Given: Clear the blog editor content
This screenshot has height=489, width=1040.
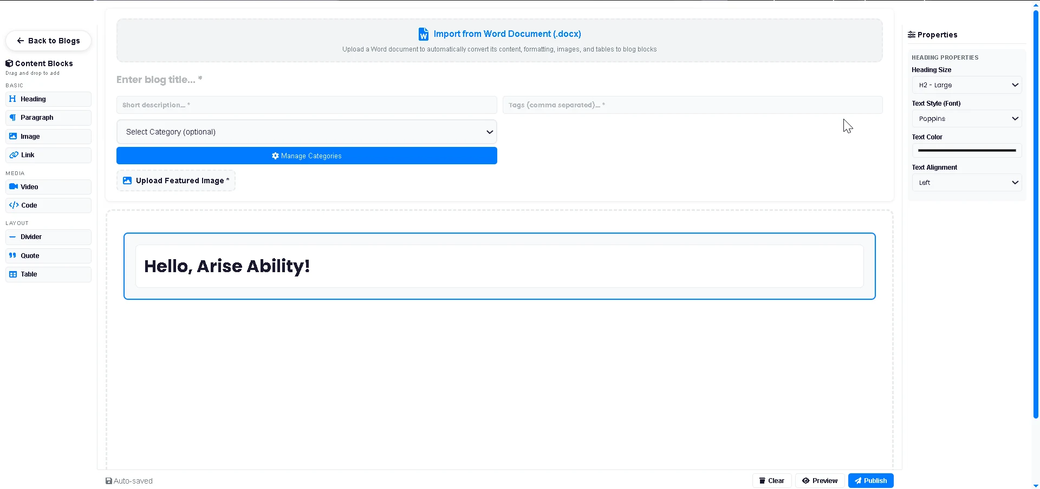Looking at the screenshot, I should click(772, 481).
